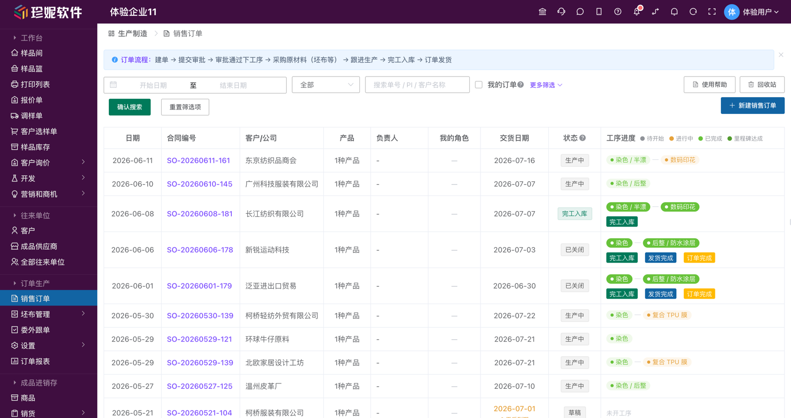Viewport: 791px width, 418px height.
Task: Click the bank building icon in top bar
Action: pyautogui.click(x=542, y=12)
